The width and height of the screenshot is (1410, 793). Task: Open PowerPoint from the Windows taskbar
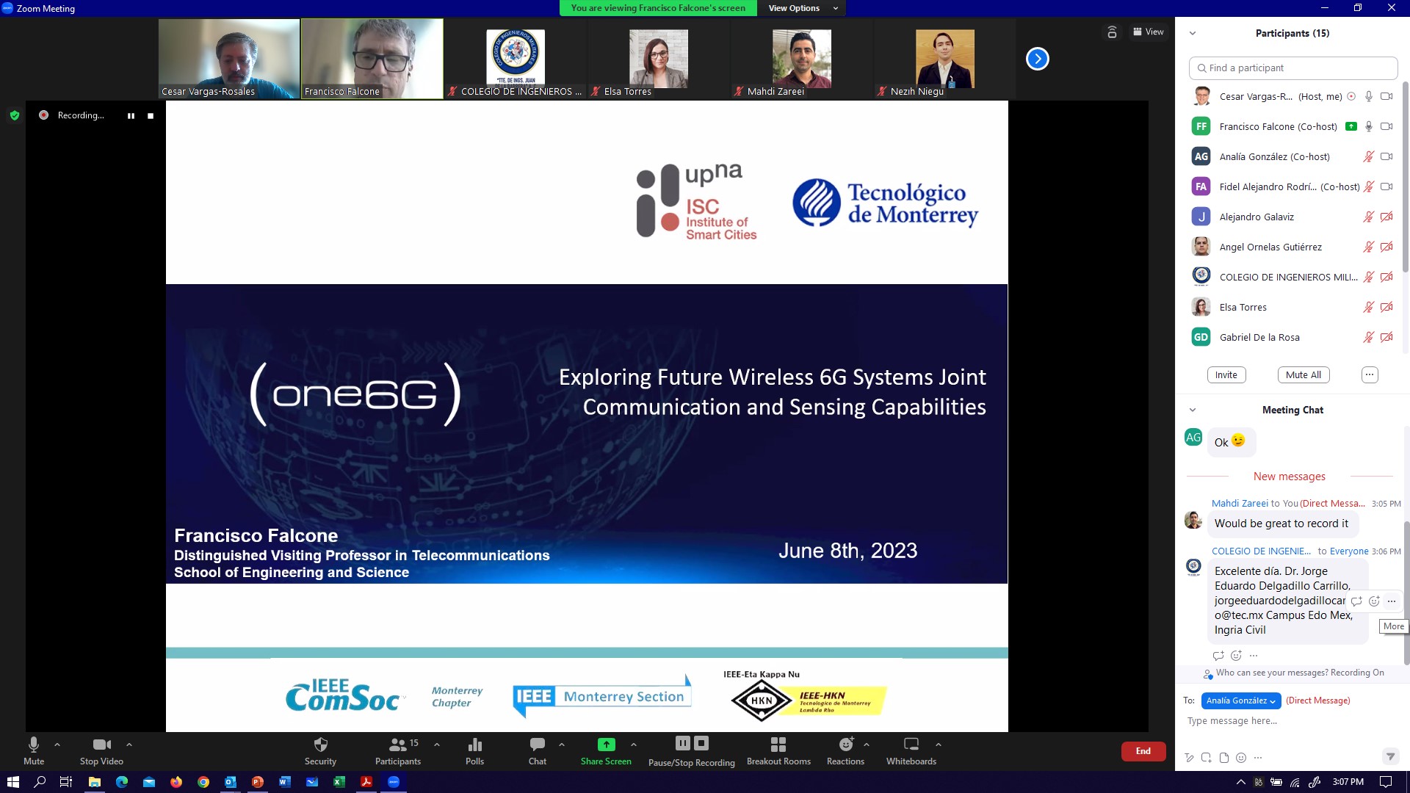[x=257, y=782]
